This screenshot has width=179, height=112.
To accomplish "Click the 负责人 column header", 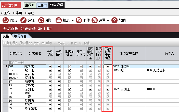I will point(169,53).
